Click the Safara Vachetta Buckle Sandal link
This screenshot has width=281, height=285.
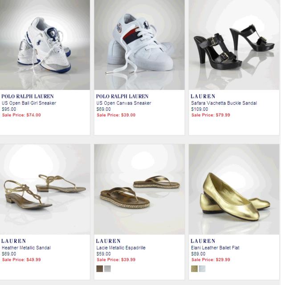coord(224,103)
